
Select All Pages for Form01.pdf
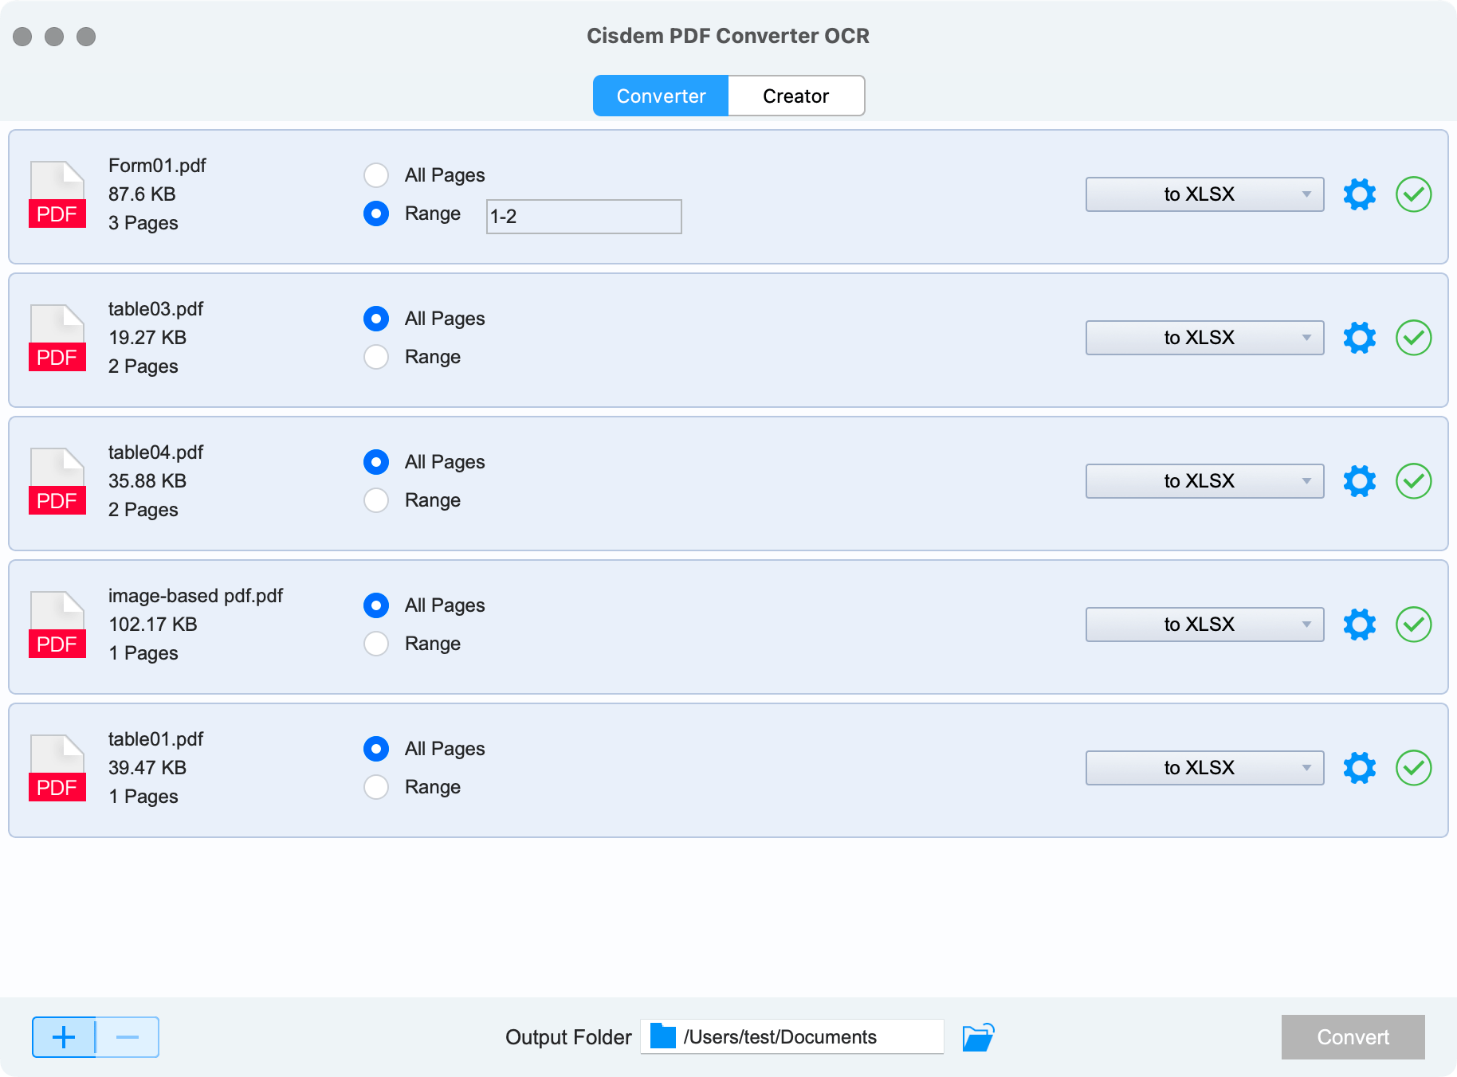coord(376,175)
